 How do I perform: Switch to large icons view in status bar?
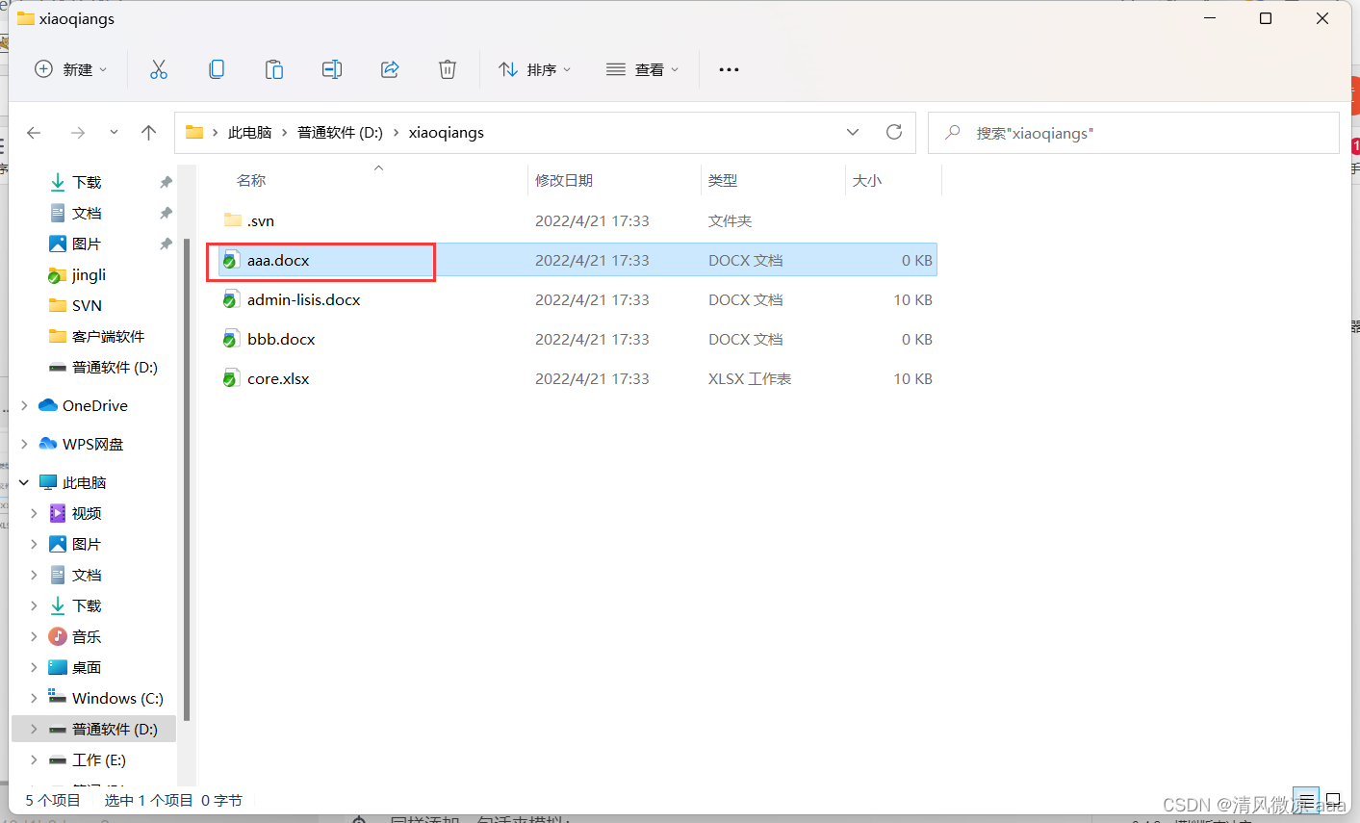[x=1333, y=800]
